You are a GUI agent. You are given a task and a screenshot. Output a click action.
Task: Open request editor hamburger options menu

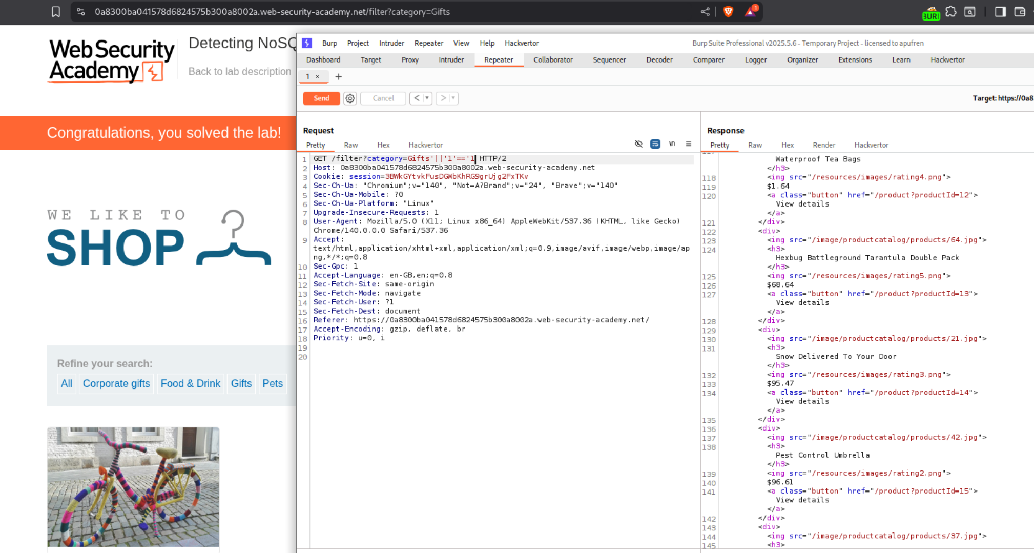pos(689,144)
